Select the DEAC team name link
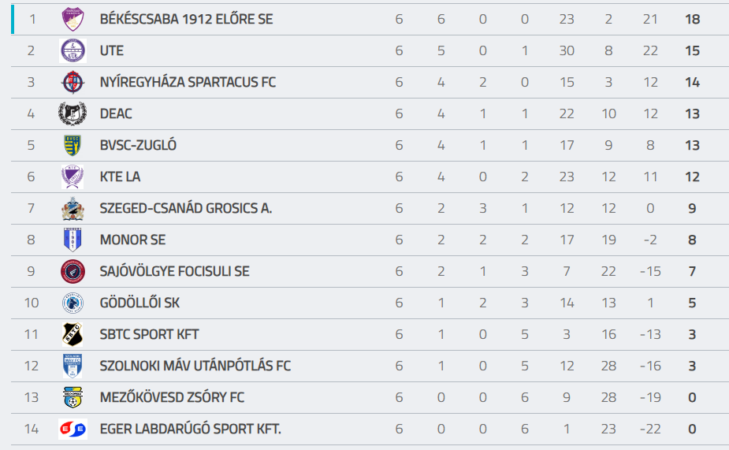The width and height of the screenshot is (729, 450). 116,113
